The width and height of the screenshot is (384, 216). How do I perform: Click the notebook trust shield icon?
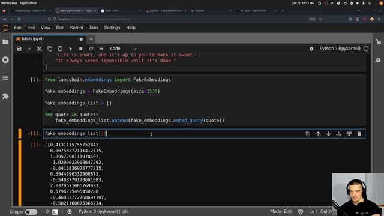click(301, 212)
